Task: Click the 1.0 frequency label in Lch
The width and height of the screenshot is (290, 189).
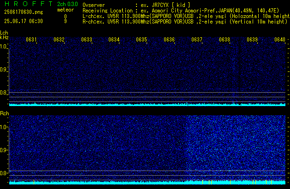Action: (x=3, y=47)
